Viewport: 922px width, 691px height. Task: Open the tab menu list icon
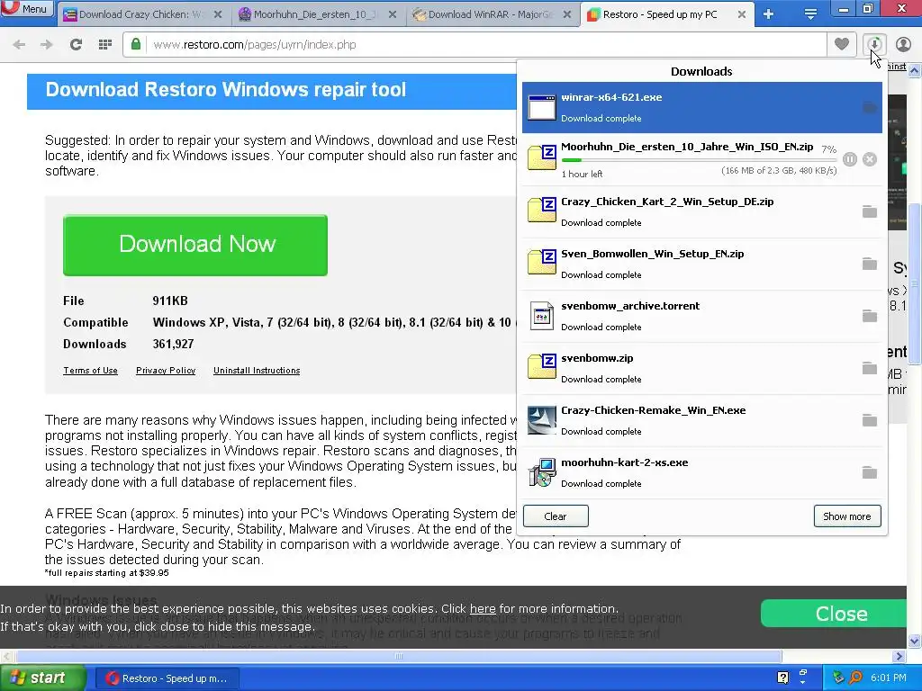pyautogui.click(x=810, y=14)
